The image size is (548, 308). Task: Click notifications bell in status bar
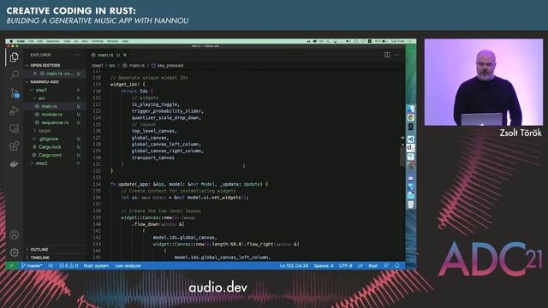397,266
